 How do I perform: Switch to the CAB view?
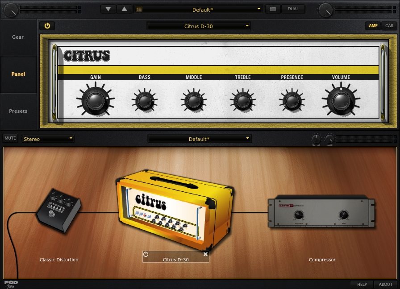coord(389,26)
